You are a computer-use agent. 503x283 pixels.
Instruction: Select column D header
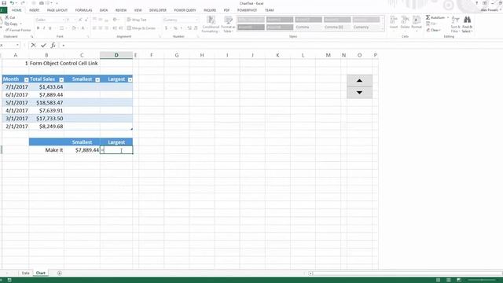(116, 55)
